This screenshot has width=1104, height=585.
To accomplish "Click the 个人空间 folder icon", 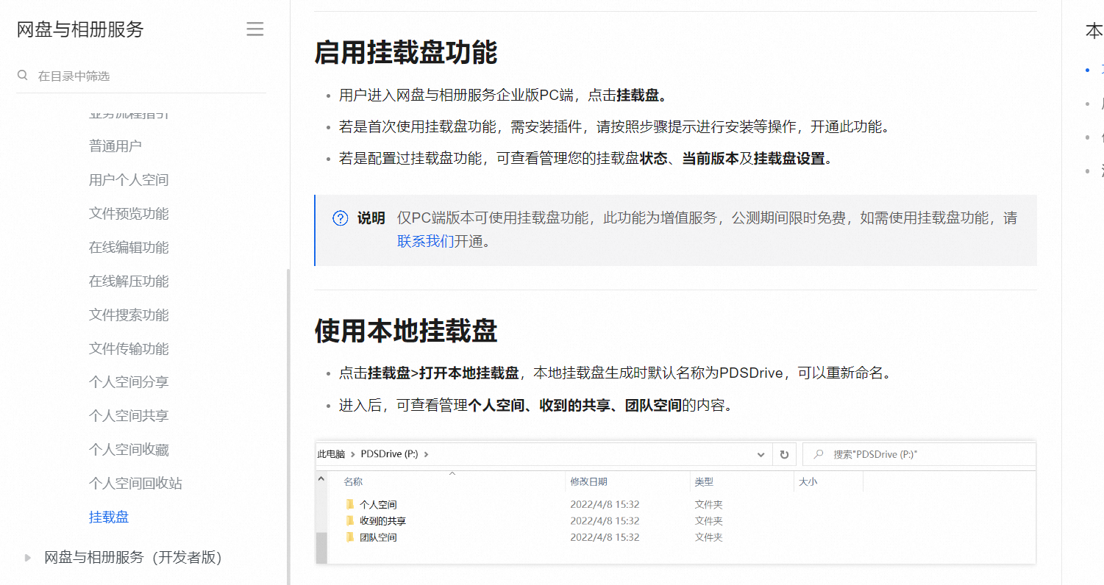I will pos(350,504).
